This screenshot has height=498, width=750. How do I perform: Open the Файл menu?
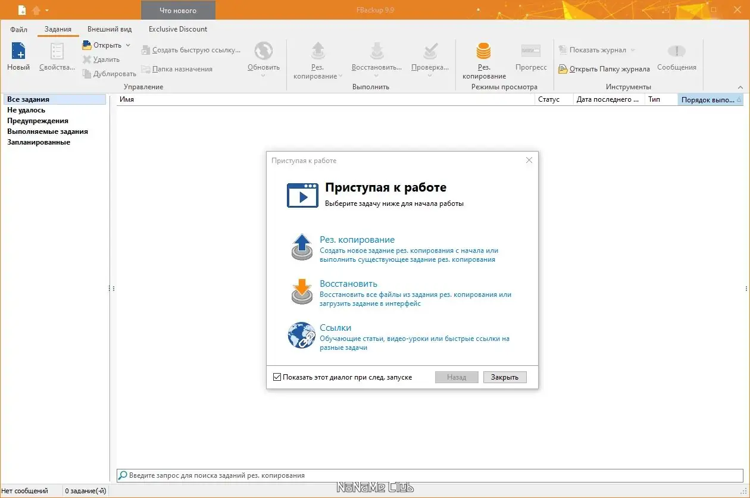pos(18,29)
